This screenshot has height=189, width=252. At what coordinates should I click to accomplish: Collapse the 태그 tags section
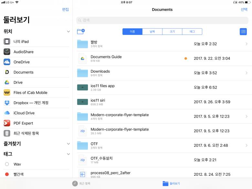coord(68,154)
